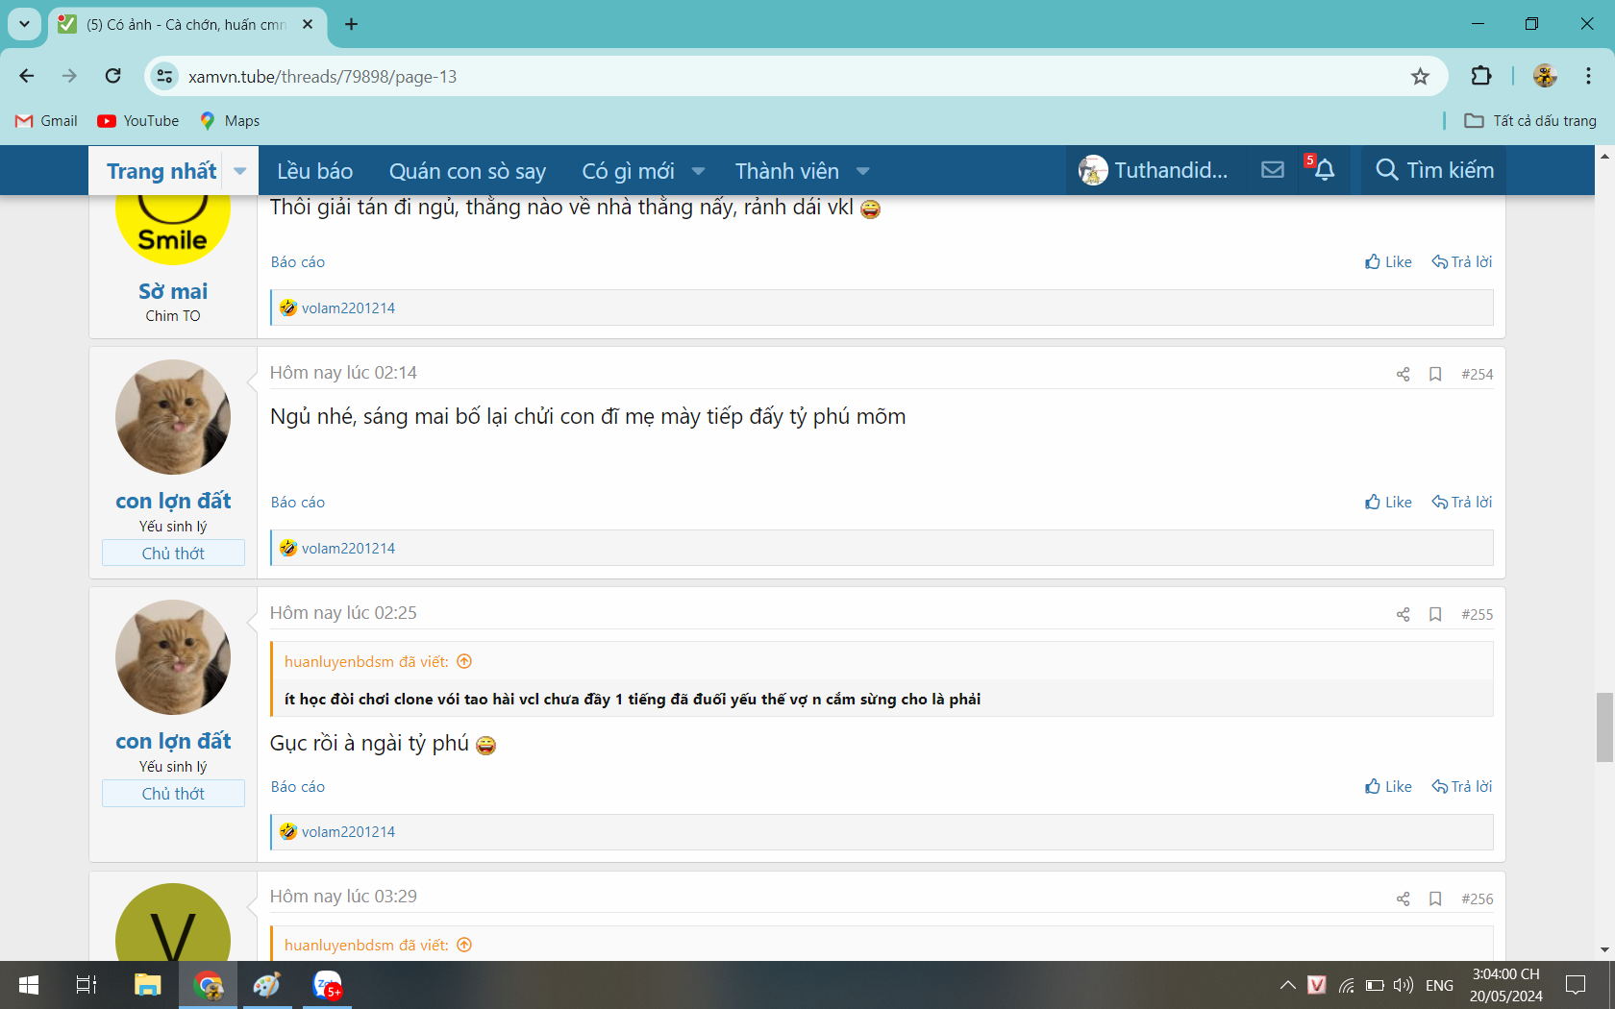Expand the Có gì mới dropdown arrow

click(x=698, y=171)
